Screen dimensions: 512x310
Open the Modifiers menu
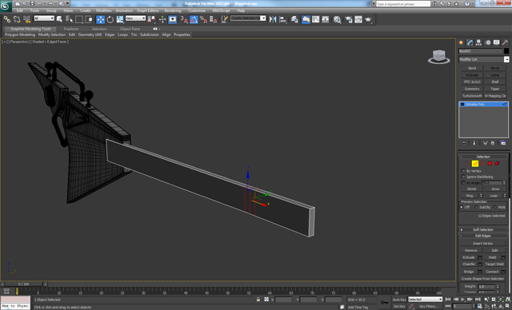coord(103,10)
